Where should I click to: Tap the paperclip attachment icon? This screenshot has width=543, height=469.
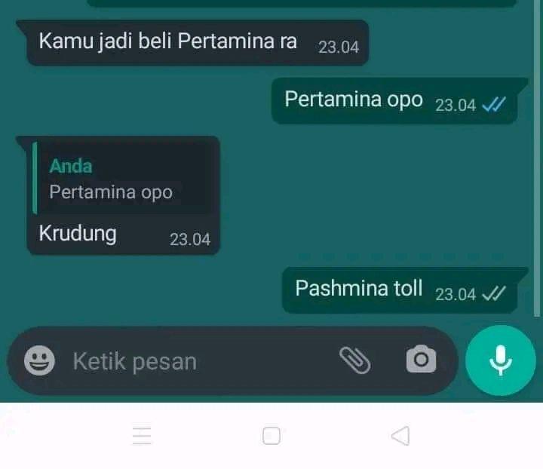355,360
